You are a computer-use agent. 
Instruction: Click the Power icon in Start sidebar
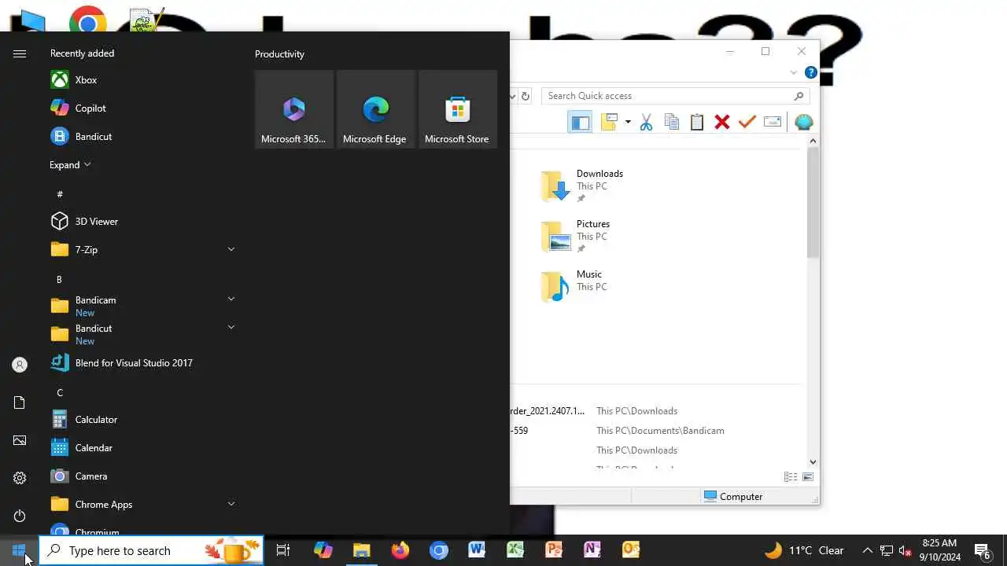click(x=20, y=516)
